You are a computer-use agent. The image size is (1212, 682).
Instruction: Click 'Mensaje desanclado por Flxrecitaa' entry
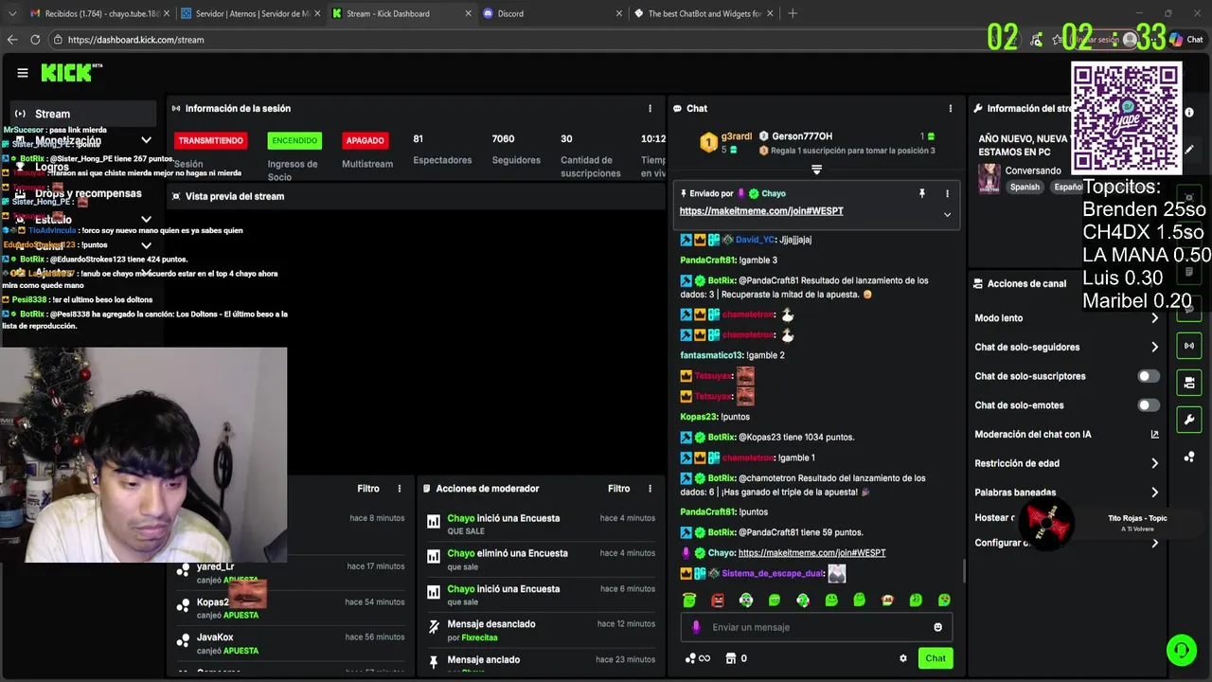point(541,631)
